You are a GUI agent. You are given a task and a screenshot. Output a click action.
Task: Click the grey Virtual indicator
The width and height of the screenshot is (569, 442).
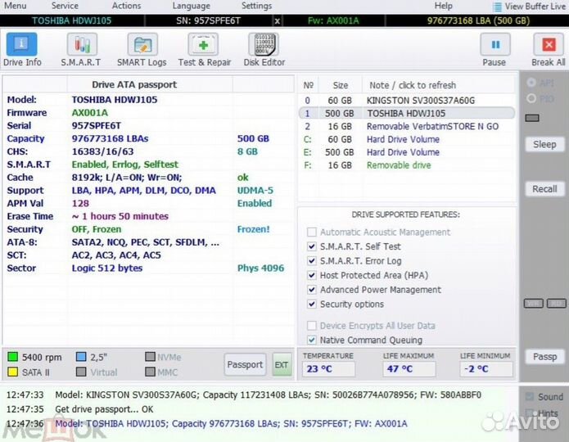click(x=81, y=372)
